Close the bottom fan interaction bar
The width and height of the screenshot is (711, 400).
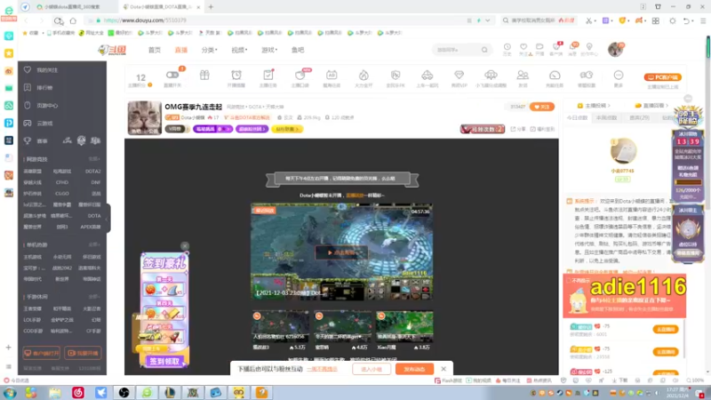pos(443,369)
